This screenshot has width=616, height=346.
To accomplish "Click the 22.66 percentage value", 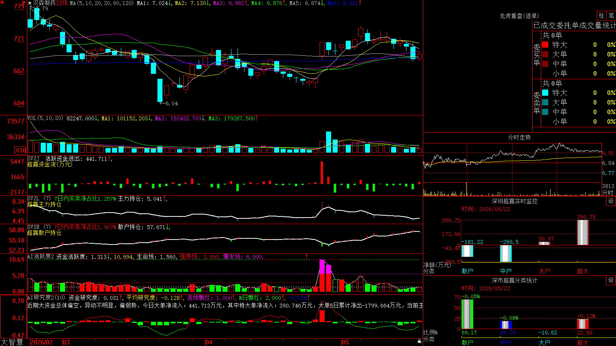I will tap(585, 333).
